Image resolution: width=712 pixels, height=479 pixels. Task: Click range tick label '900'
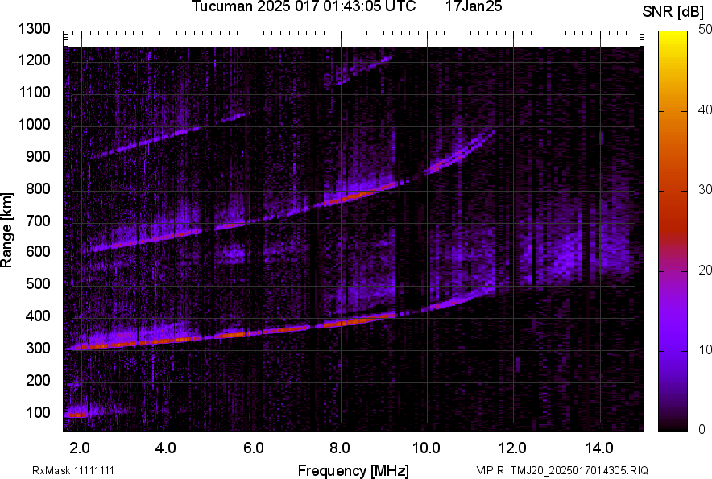[x=38, y=156]
